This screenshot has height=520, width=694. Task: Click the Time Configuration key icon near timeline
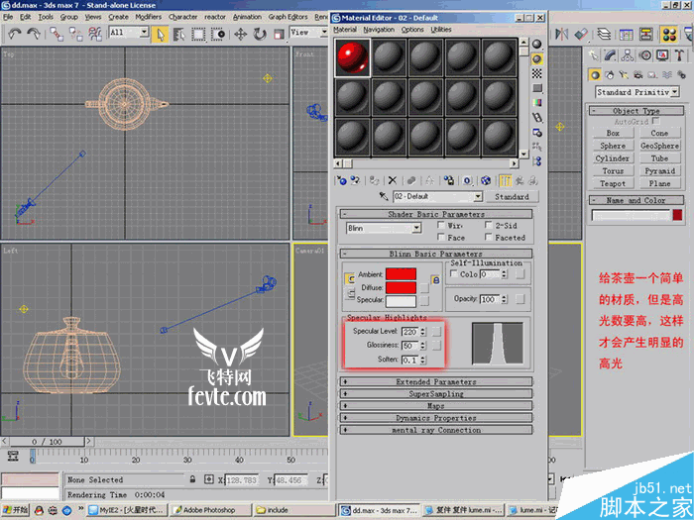pos(13,456)
